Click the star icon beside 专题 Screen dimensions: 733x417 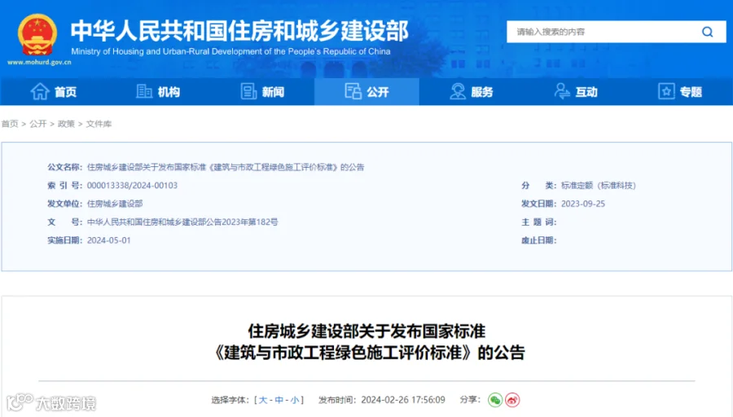click(x=666, y=91)
